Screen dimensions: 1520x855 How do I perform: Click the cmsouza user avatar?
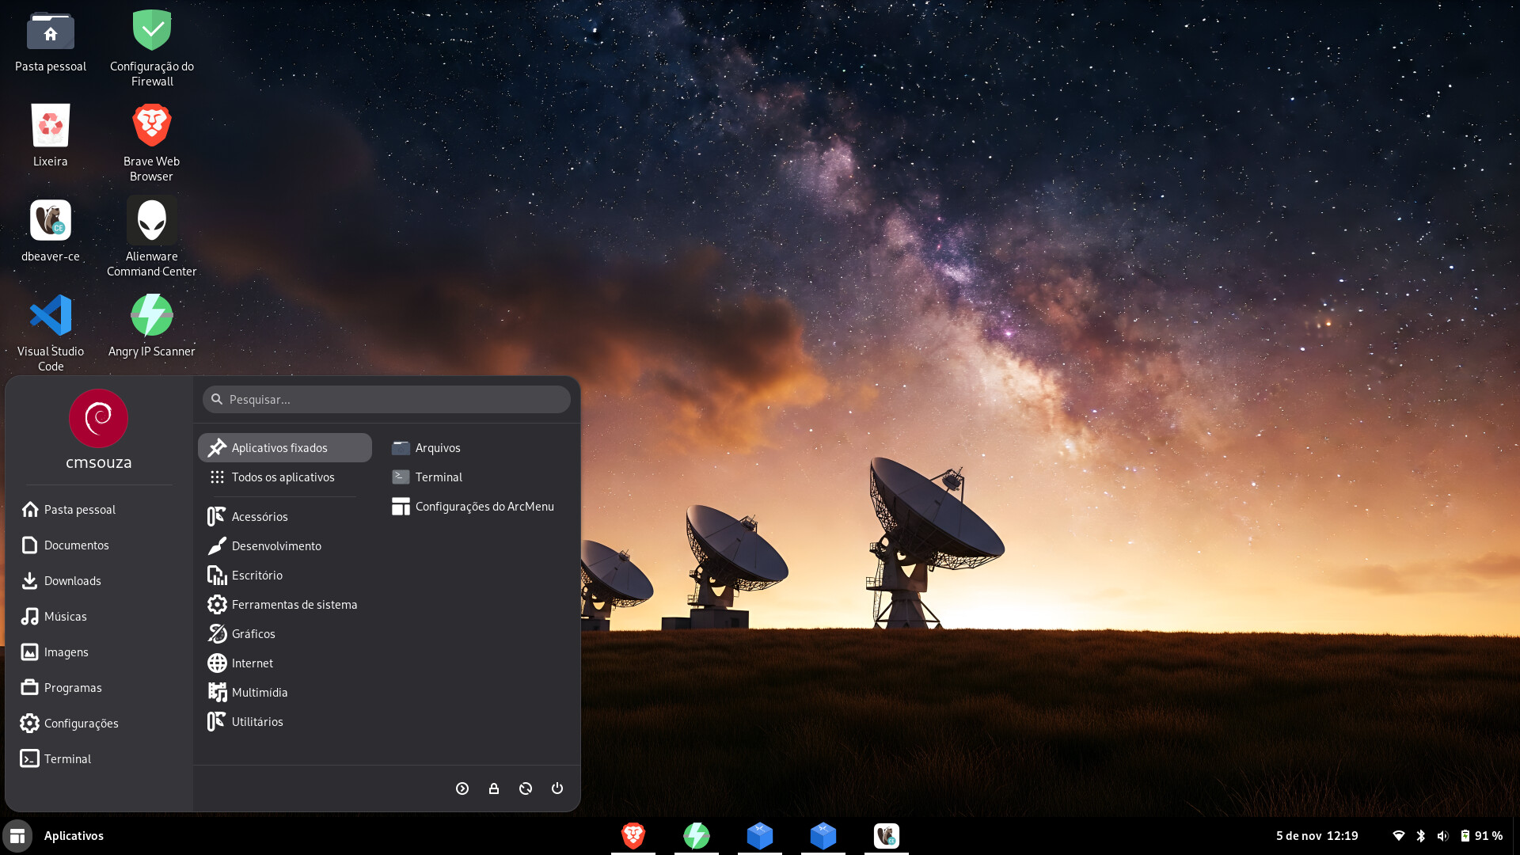98,419
